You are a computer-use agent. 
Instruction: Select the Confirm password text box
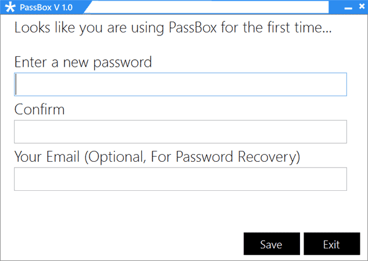pyautogui.click(x=180, y=132)
